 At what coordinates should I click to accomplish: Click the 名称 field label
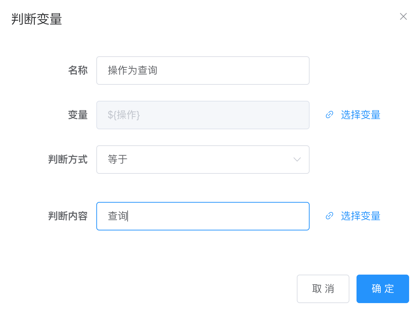(x=78, y=71)
